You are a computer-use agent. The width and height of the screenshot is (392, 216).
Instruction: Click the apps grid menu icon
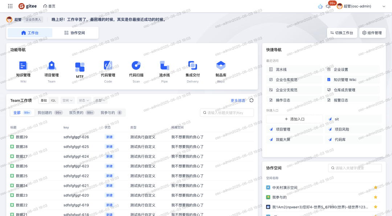(10, 6)
